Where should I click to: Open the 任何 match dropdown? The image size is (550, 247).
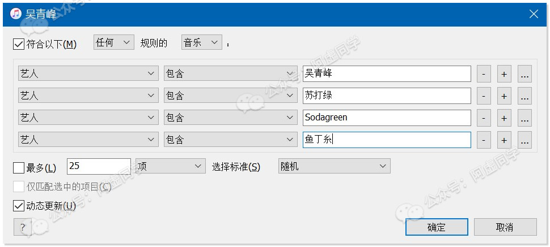[113, 42]
